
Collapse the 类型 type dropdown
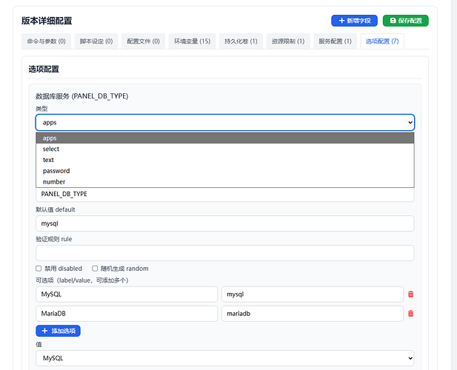point(224,123)
